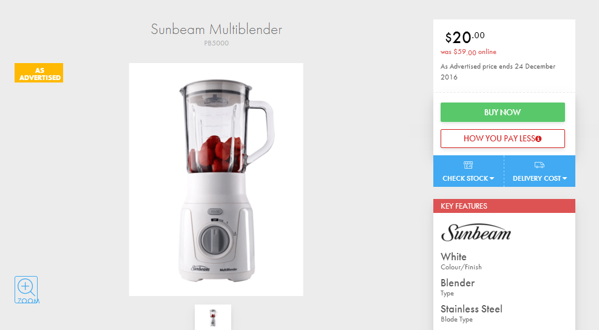This screenshot has height=330, width=599.
Task: Click the Key Features header
Action: [504, 206]
